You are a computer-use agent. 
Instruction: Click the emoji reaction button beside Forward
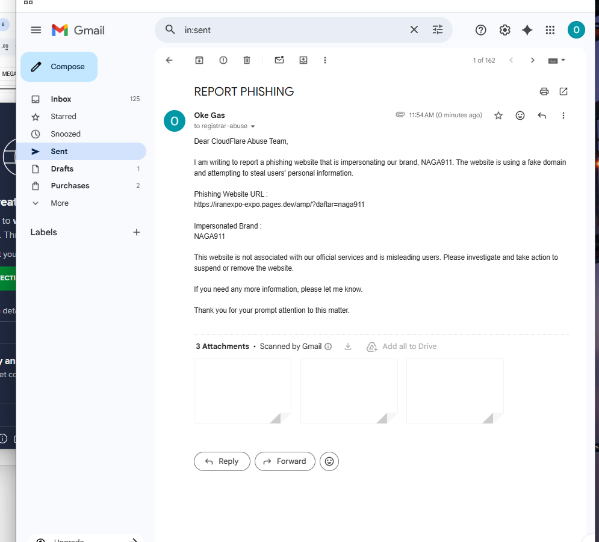point(329,461)
